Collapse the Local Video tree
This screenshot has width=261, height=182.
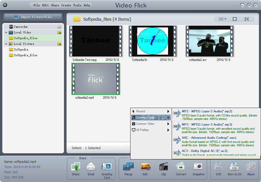tap(6, 33)
